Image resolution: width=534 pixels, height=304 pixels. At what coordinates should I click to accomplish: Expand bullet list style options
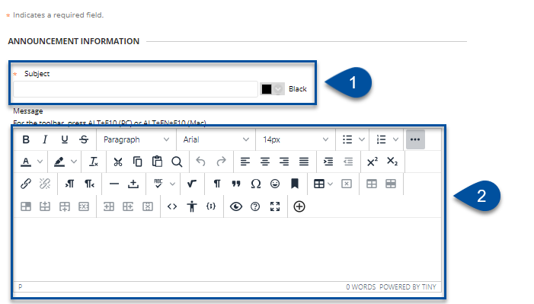(362, 139)
